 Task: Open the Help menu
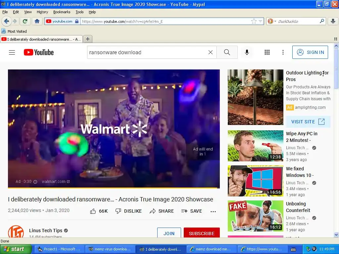coord(92,12)
